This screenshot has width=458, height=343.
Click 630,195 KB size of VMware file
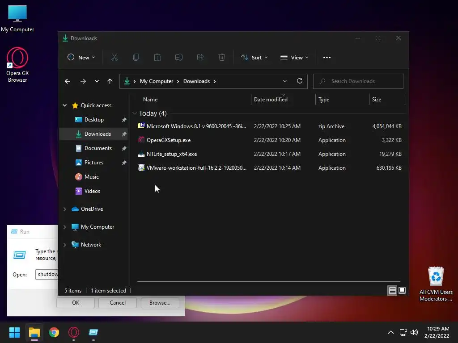[x=389, y=168]
